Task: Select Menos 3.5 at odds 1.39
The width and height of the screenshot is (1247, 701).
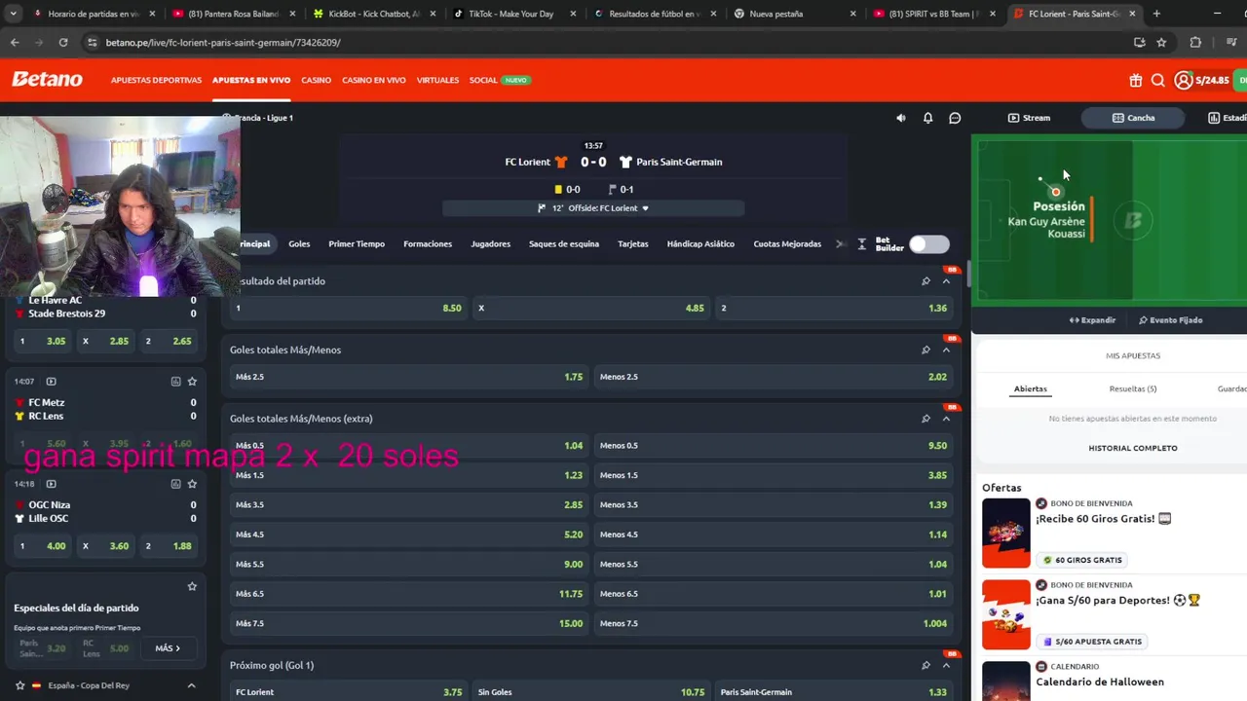Action: 774,505
